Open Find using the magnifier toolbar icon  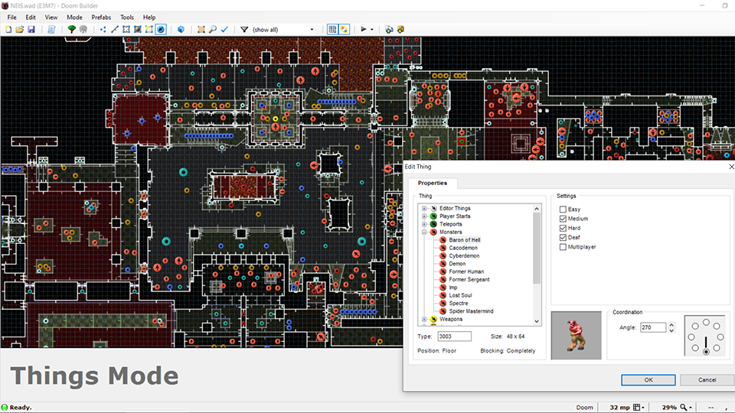coord(213,30)
